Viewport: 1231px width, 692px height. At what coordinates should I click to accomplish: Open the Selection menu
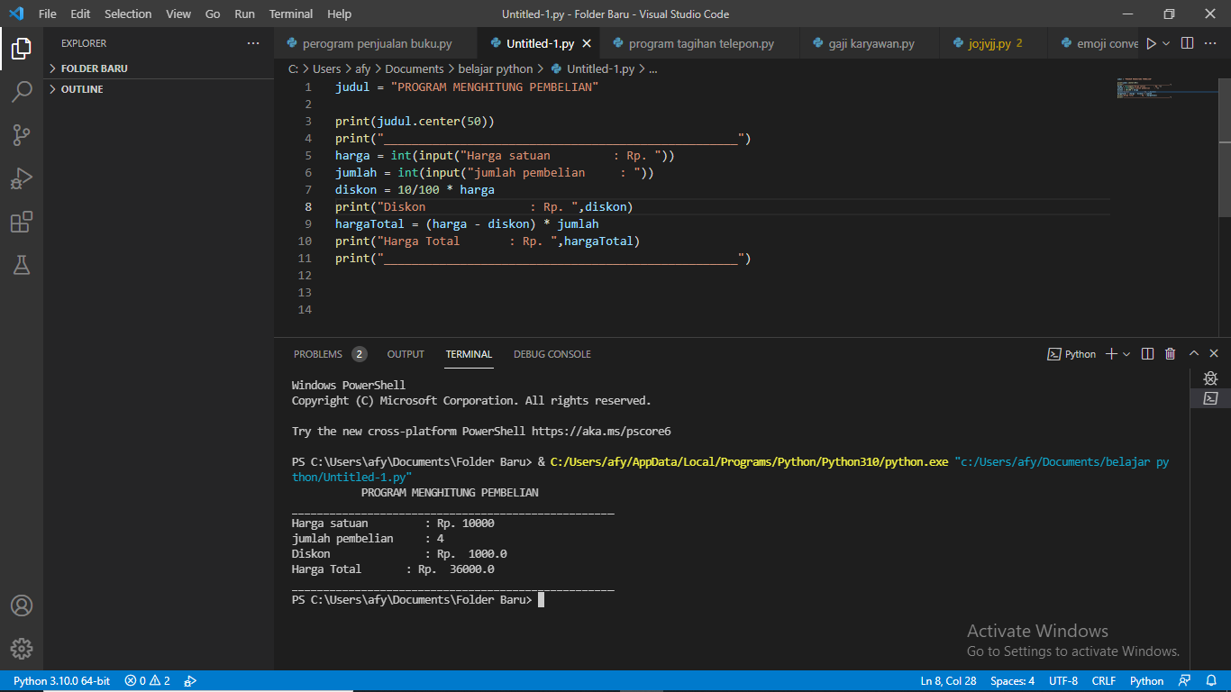pyautogui.click(x=128, y=14)
